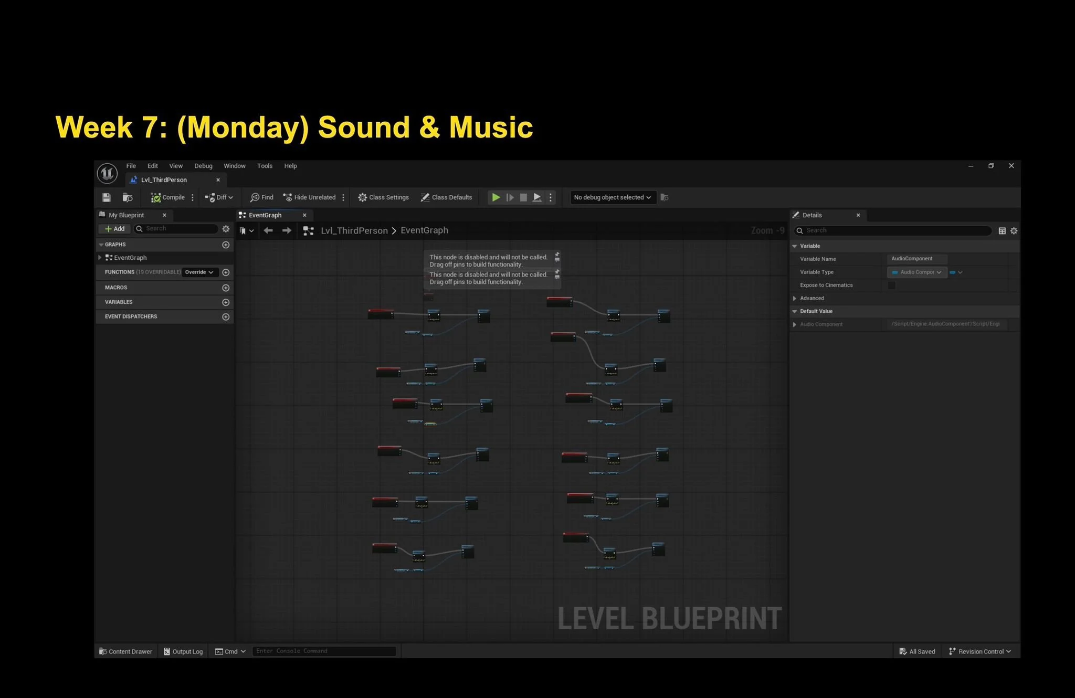Open Class Settings gear

click(x=363, y=197)
